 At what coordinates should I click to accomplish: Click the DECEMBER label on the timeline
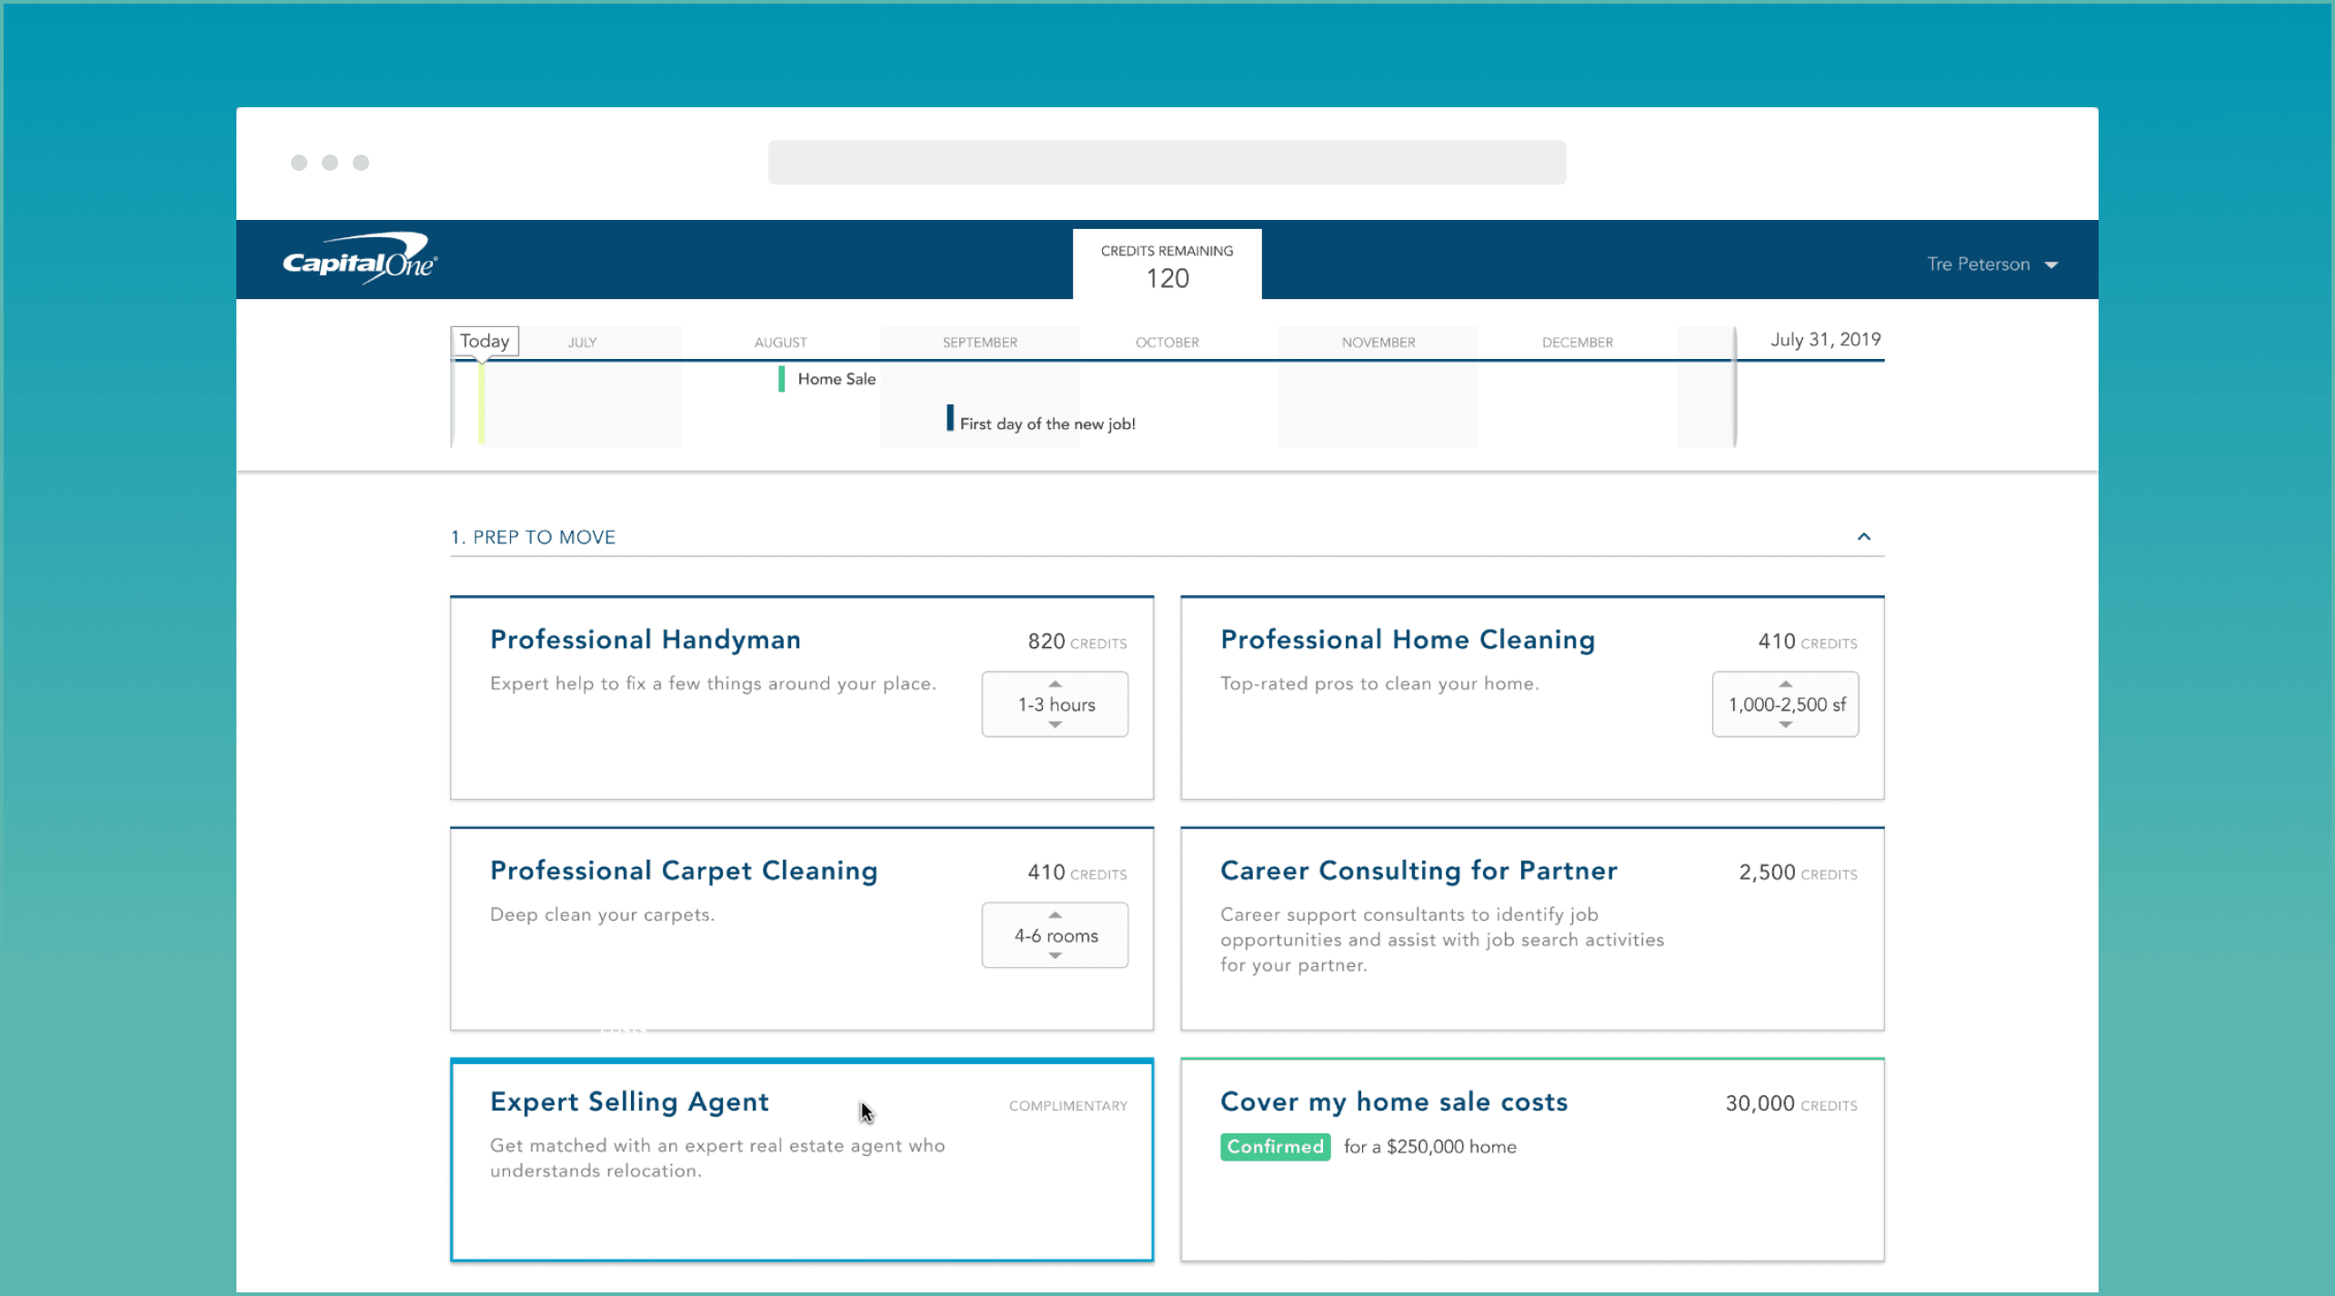(1578, 342)
